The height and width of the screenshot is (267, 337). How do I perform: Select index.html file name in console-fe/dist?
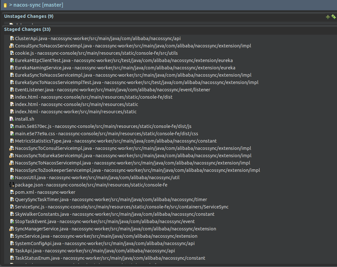click(x=26, y=97)
